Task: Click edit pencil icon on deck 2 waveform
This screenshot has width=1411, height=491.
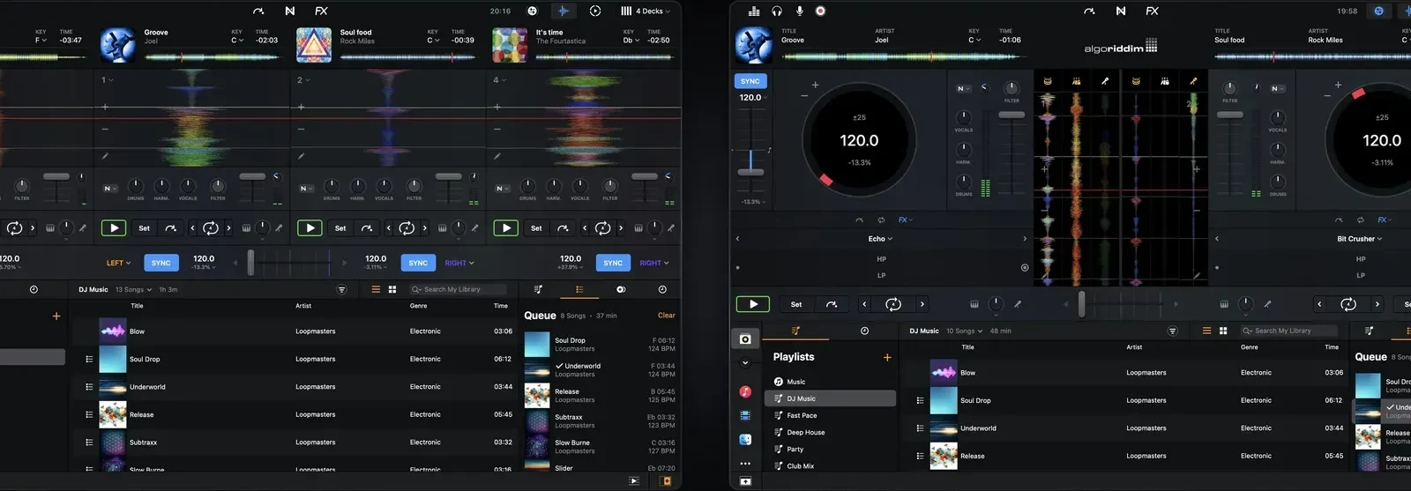Action: point(302,156)
